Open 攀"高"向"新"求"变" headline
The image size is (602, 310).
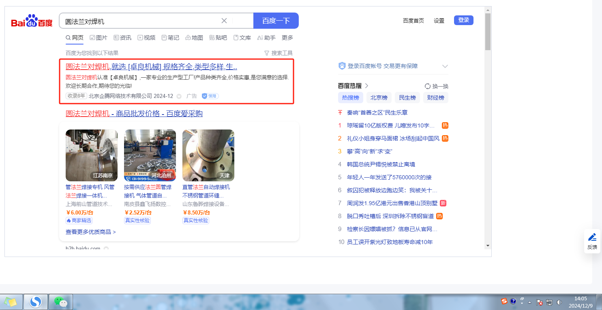click(370, 151)
